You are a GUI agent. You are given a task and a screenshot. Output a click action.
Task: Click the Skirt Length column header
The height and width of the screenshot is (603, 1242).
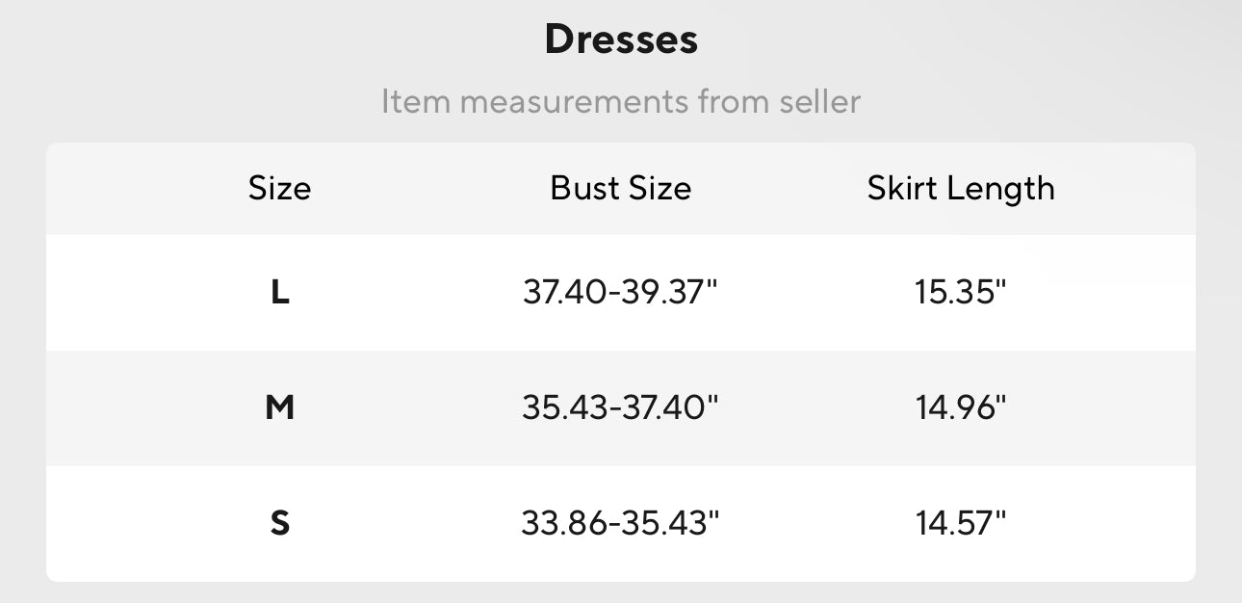click(x=961, y=188)
